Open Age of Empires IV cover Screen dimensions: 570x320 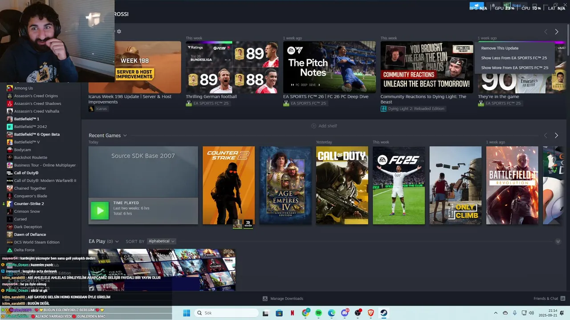click(x=285, y=185)
